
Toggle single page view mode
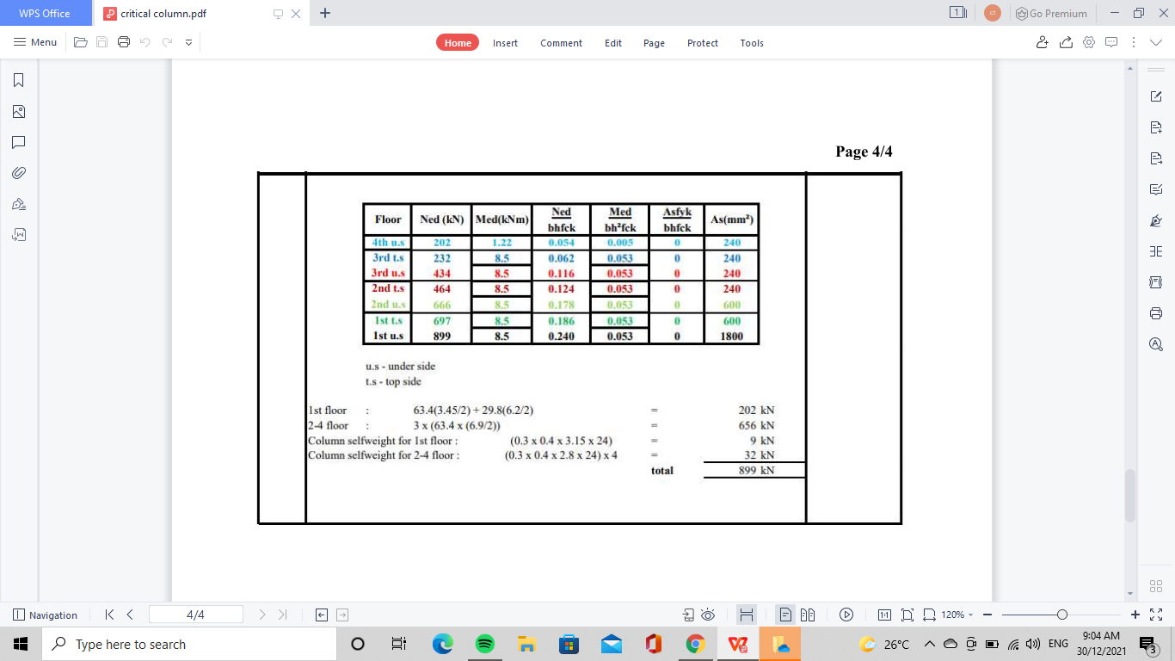(x=786, y=615)
